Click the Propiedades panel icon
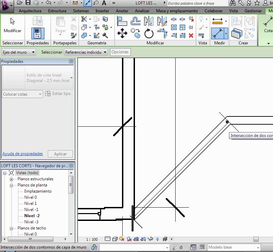Screen dimensions: 273x252 (x=38, y=33)
